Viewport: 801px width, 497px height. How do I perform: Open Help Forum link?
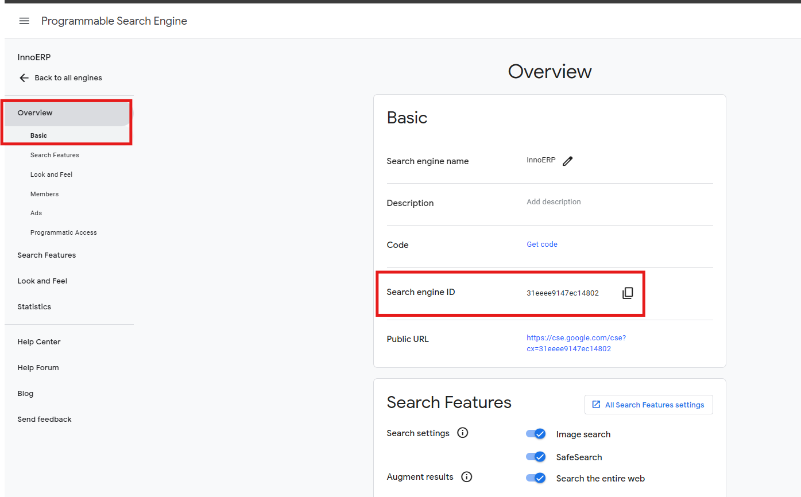38,368
